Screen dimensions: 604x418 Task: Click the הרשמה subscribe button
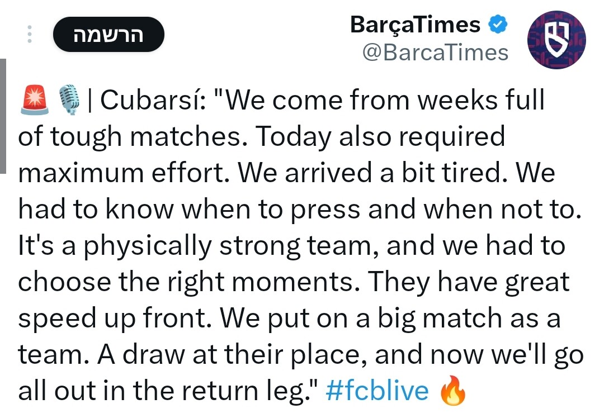tap(108, 35)
